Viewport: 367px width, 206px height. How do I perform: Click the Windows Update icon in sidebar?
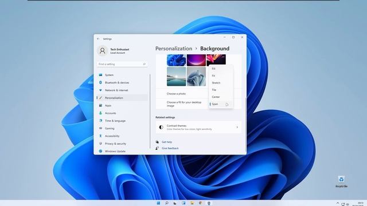pyautogui.click(x=101, y=151)
